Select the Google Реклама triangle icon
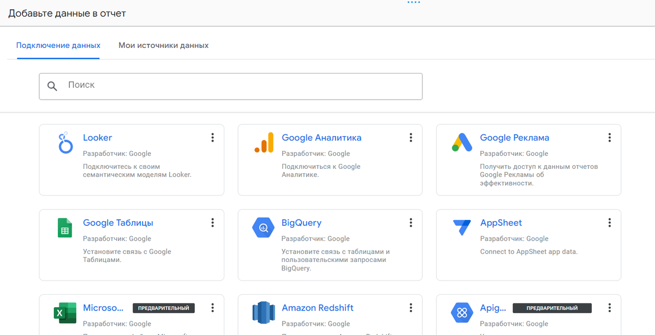This screenshot has width=655, height=335. (462, 142)
